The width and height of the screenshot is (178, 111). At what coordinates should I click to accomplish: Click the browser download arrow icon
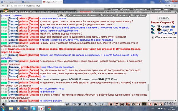coord(175,6)
